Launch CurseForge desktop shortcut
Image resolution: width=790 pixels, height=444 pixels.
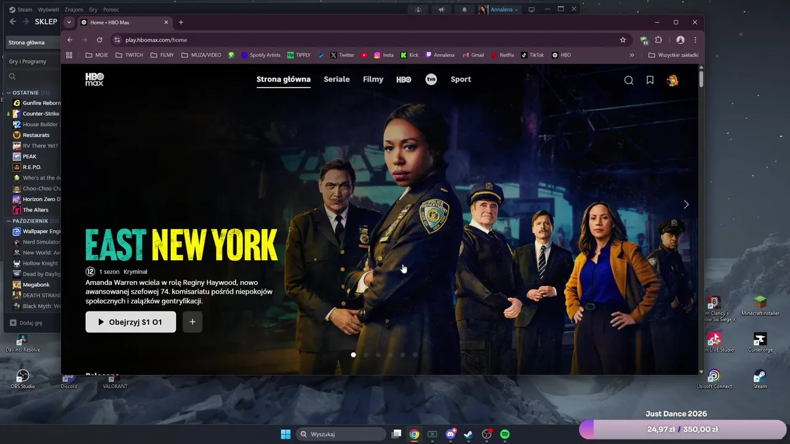click(x=760, y=342)
